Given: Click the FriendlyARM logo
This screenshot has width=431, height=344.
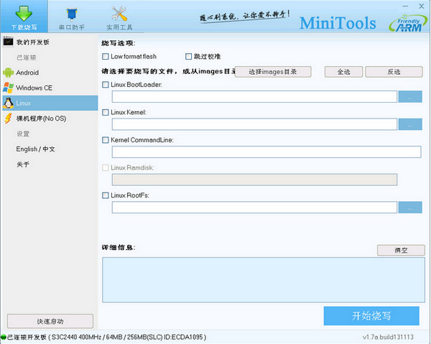Looking at the screenshot, I should coord(408,23).
